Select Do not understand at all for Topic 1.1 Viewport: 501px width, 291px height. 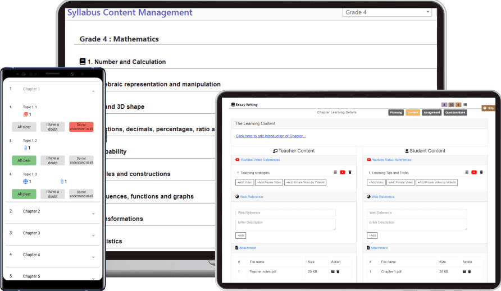point(81,127)
